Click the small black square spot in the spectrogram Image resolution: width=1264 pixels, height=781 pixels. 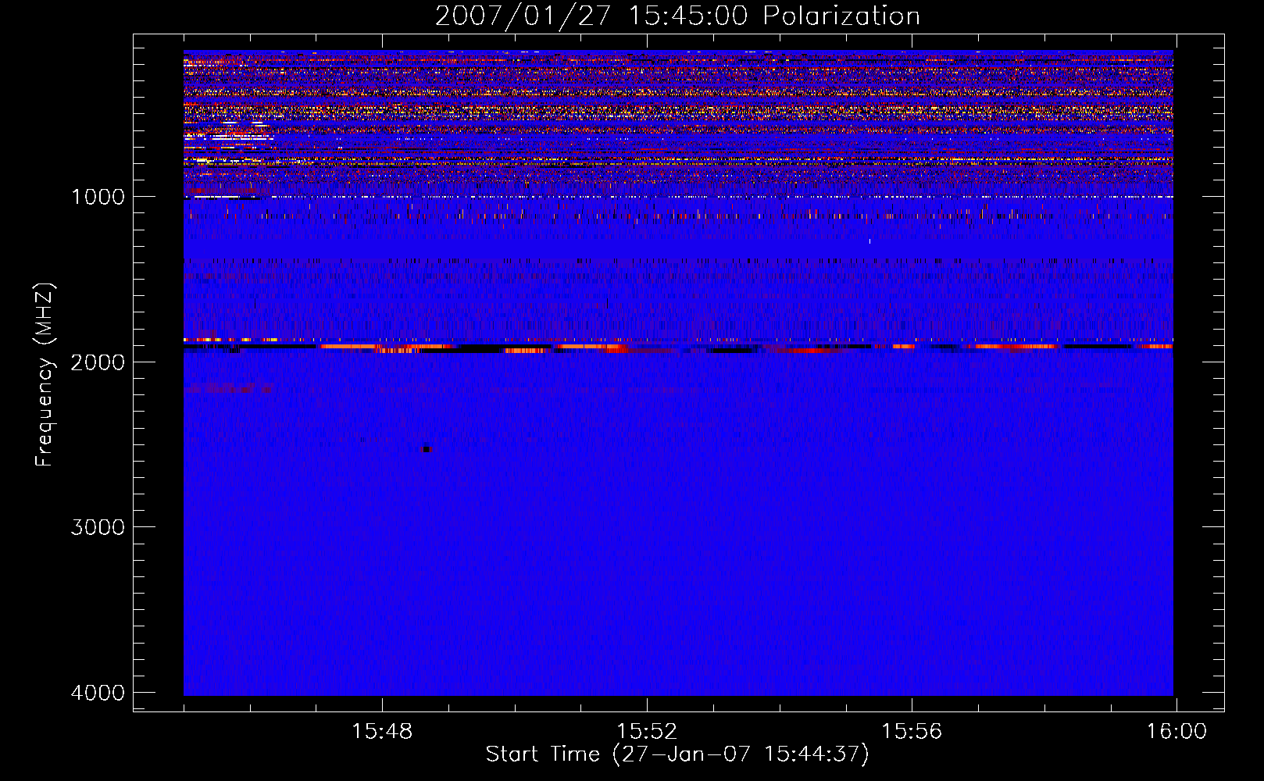click(x=426, y=449)
